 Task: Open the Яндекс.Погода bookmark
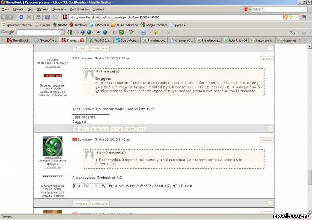point(125,25)
